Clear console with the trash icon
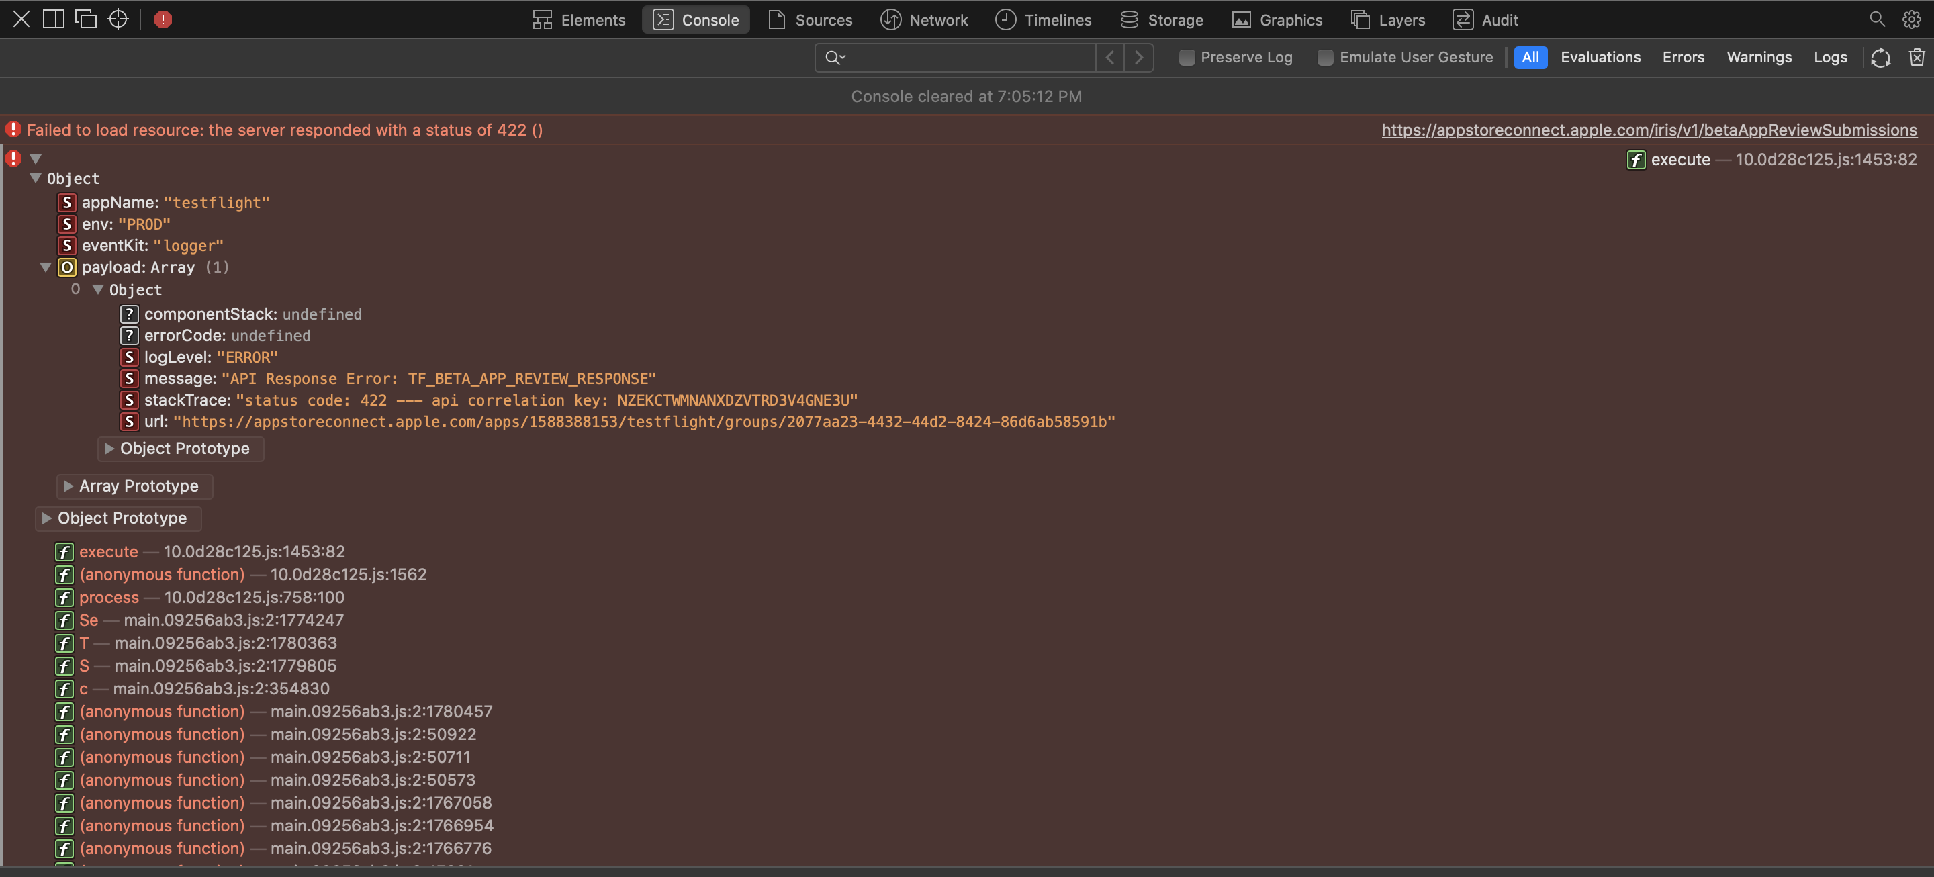The width and height of the screenshot is (1934, 877). [x=1916, y=58]
